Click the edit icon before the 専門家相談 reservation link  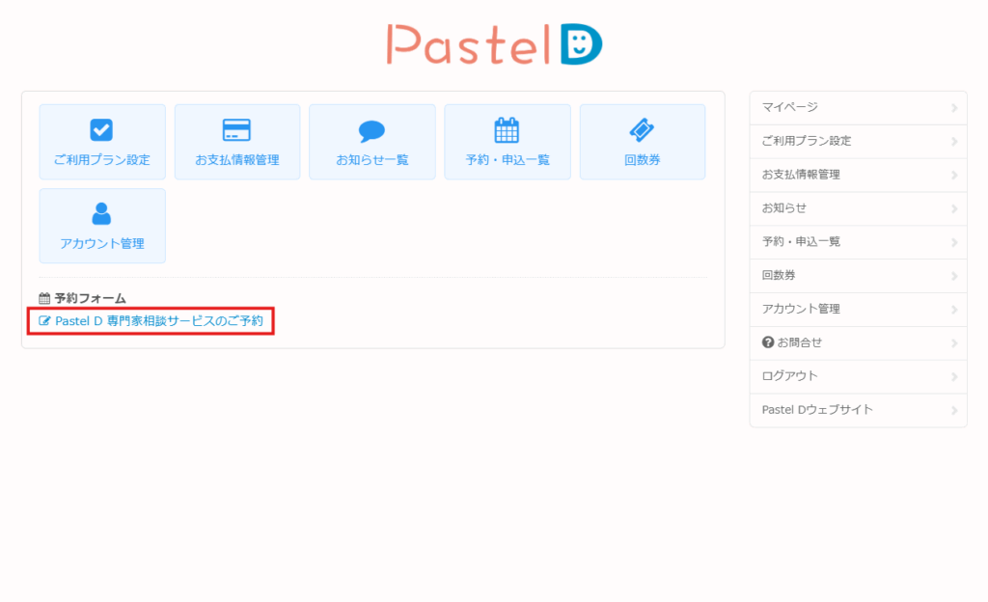(x=44, y=321)
